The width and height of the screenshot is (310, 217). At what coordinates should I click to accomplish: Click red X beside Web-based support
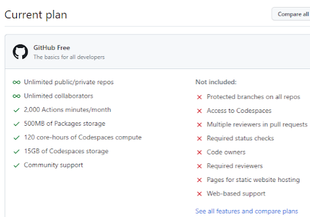click(199, 194)
